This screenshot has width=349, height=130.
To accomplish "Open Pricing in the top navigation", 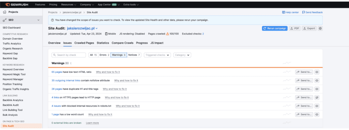I will tap(53, 4).
